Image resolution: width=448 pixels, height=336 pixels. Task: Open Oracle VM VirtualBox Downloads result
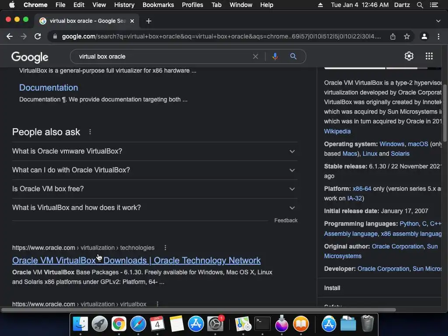tap(136, 260)
